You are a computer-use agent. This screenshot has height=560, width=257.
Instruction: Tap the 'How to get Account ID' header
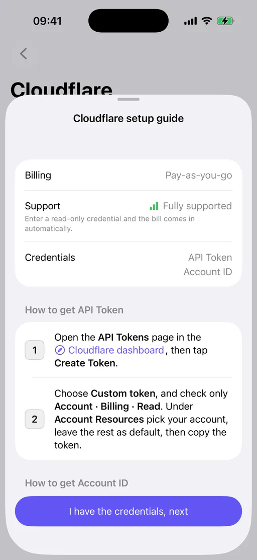pos(77,483)
